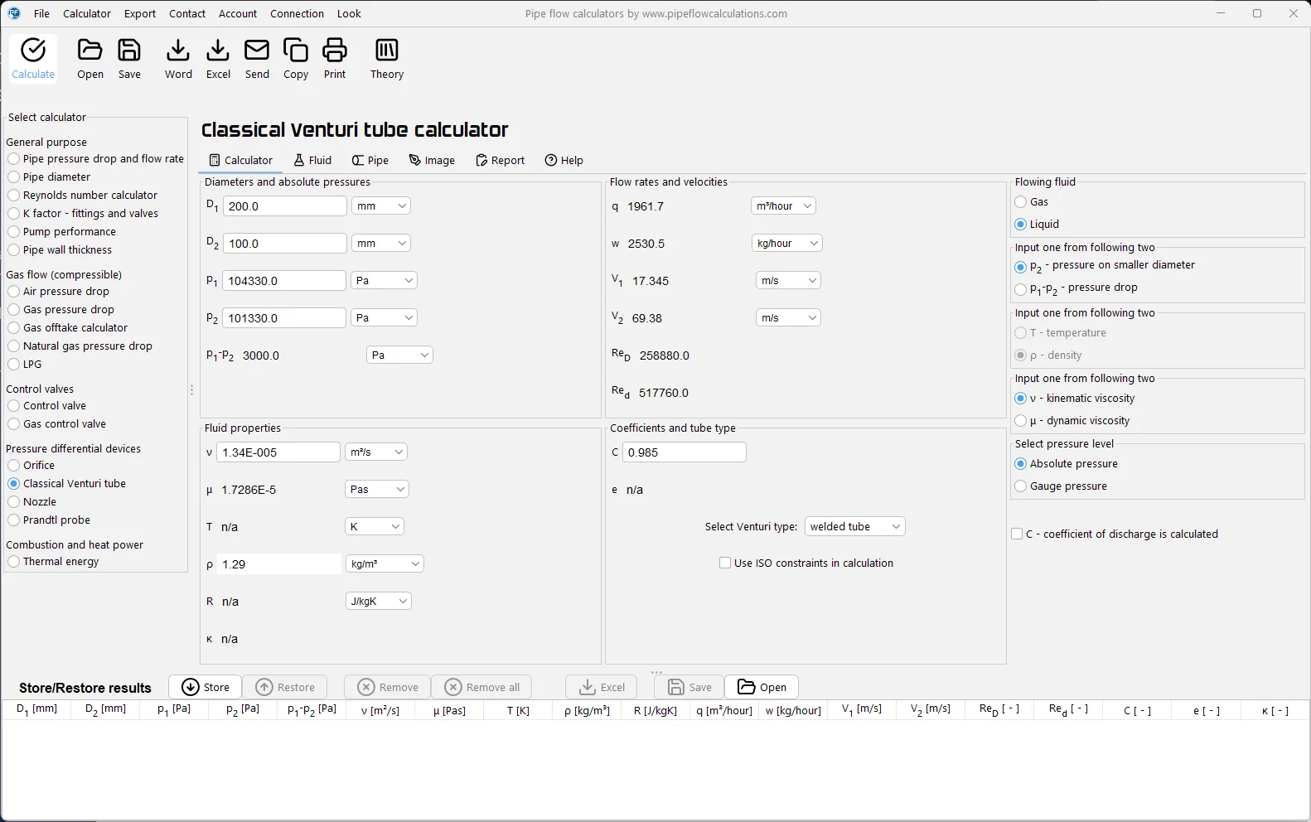Open p1 pressure unit dropdown

pos(384,281)
